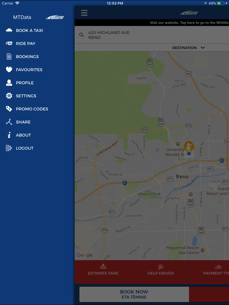Expand the Destination chevron
This screenshot has width=229, height=305.
[203, 48]
